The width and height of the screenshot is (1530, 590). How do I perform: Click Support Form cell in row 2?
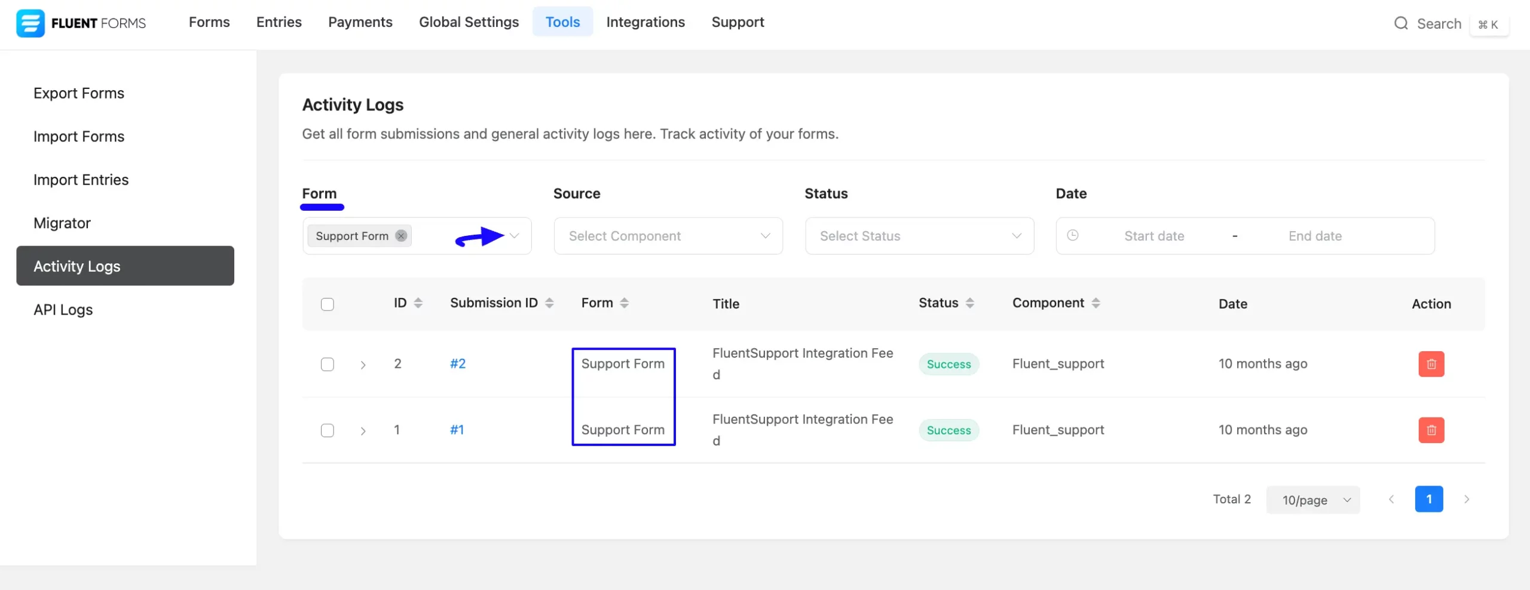[623, 364]
